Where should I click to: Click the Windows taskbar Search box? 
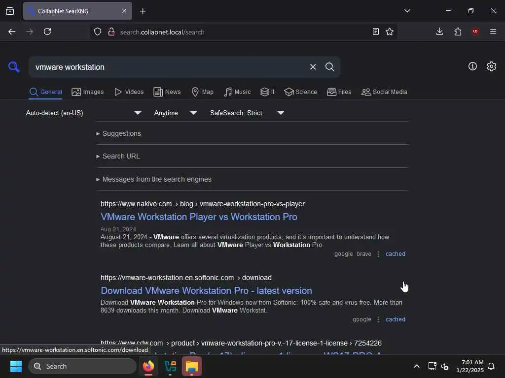[x=82, y=366]
